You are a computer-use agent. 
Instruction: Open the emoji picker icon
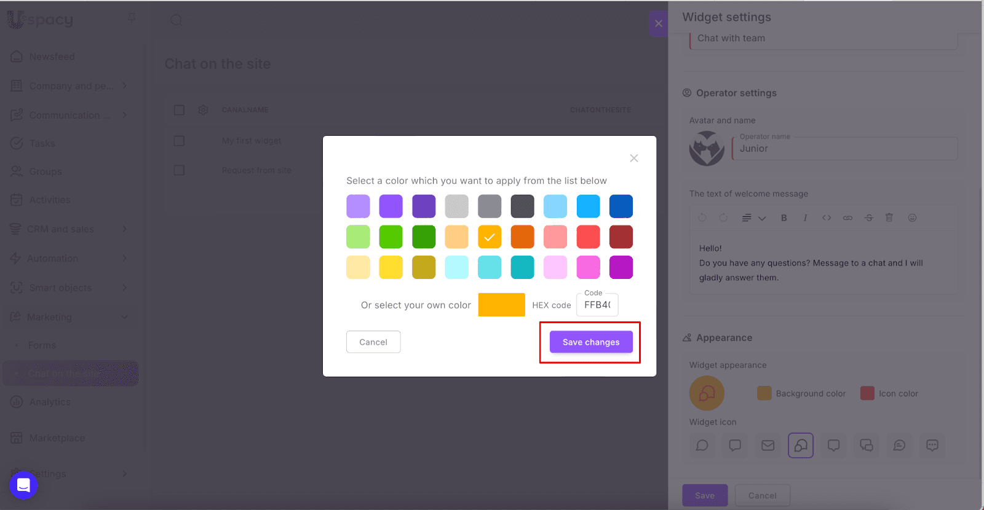912,218
